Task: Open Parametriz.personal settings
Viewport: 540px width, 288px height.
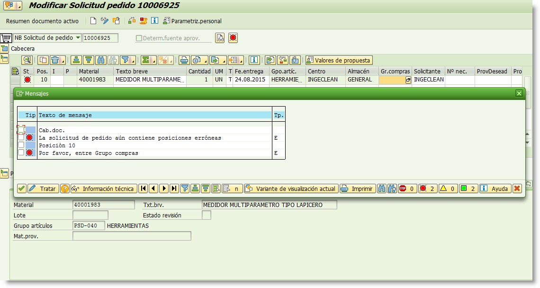Action: 194,21
